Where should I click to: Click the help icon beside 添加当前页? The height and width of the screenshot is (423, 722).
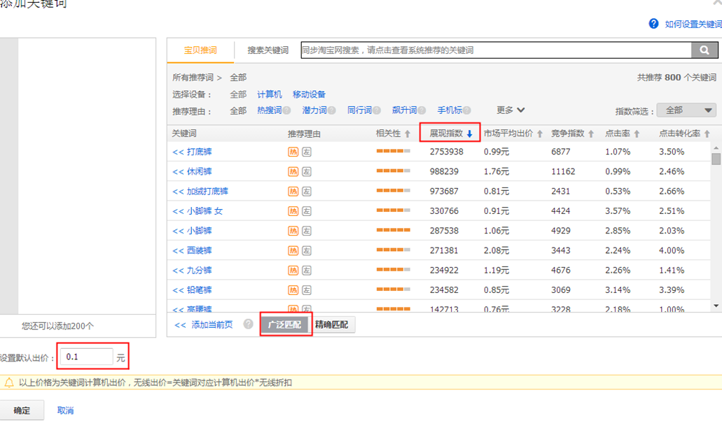pyautogui.click(x=248, y=324)
